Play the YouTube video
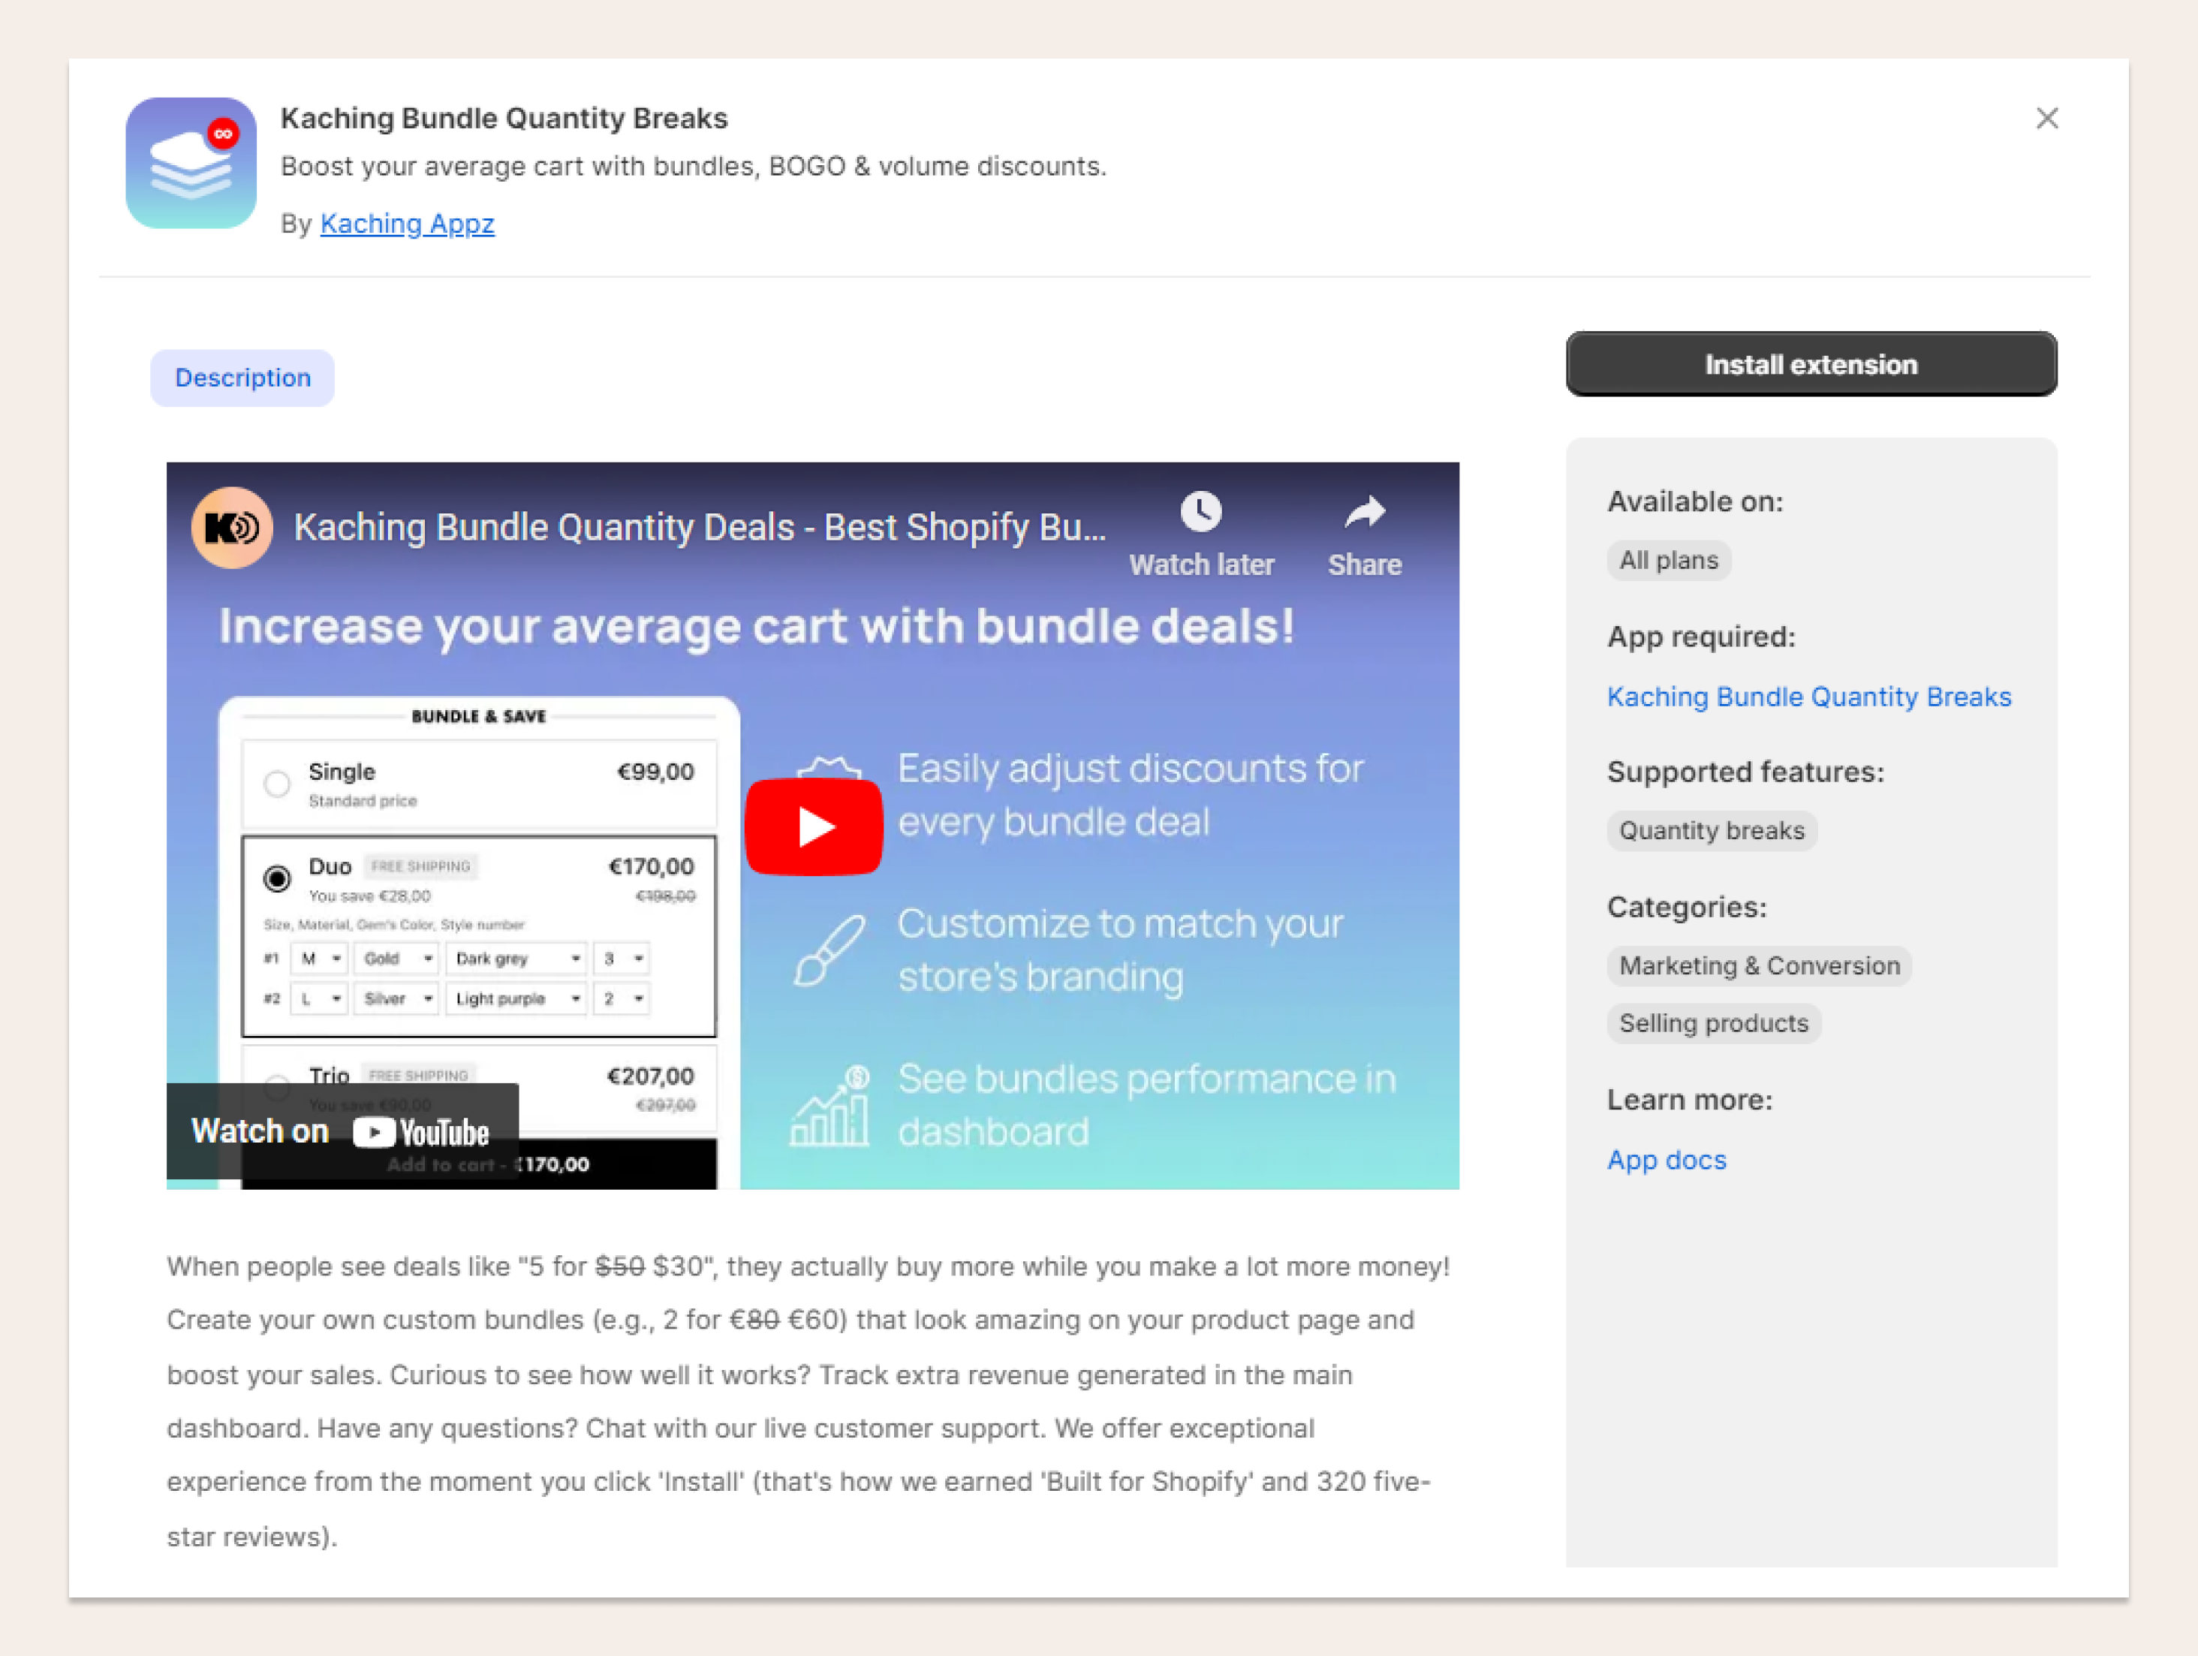2198x1656 pixels. (814, 826)
